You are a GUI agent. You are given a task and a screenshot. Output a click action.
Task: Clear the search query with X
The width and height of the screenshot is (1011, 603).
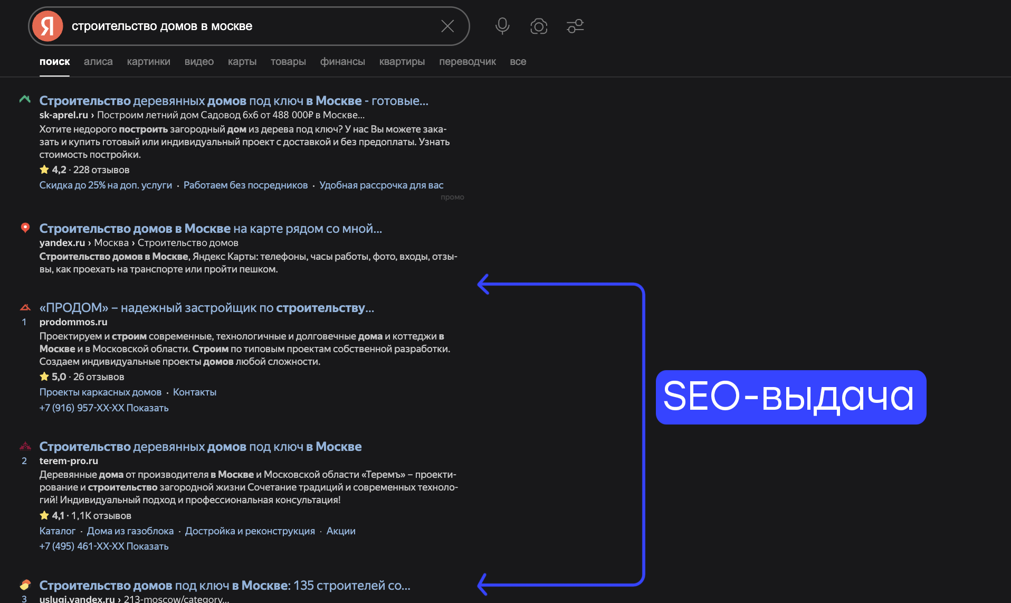[447, 26]
